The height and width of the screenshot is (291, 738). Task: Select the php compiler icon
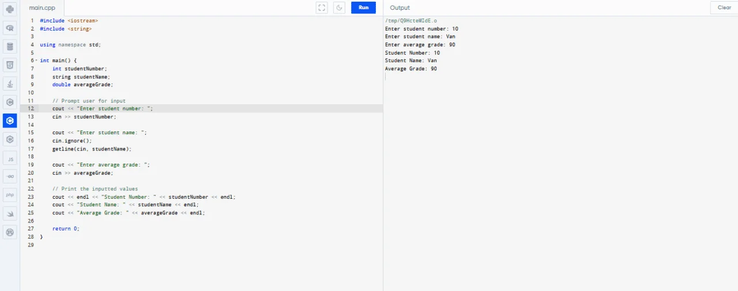(x=10, y=195)
